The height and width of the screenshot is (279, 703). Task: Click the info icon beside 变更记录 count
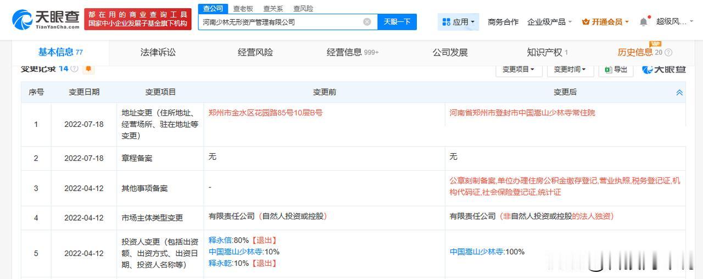coord(74,69)
